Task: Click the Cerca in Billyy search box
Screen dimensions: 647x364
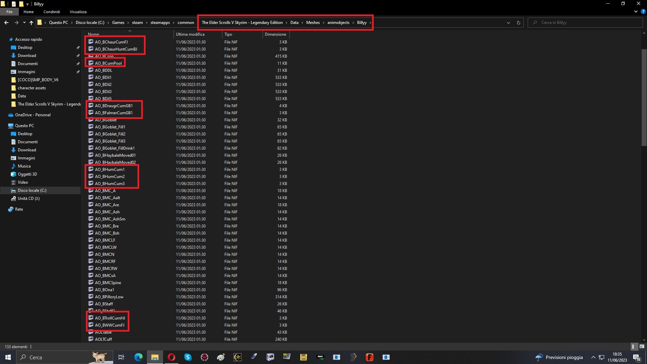Action: 585,23
